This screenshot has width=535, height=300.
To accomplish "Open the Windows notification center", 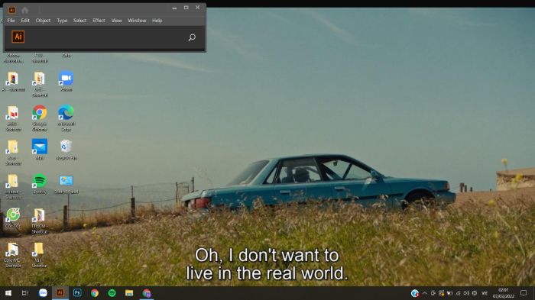I will (524, 293).
